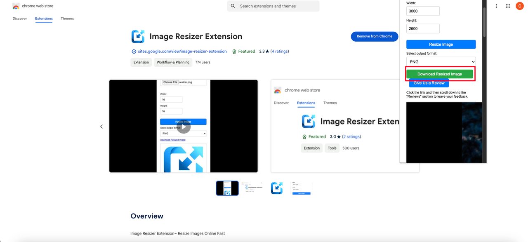Screen dimensions: 528x242
Task: Select the fourth screenshot thumbnail
Action: [x=301, y=188]
